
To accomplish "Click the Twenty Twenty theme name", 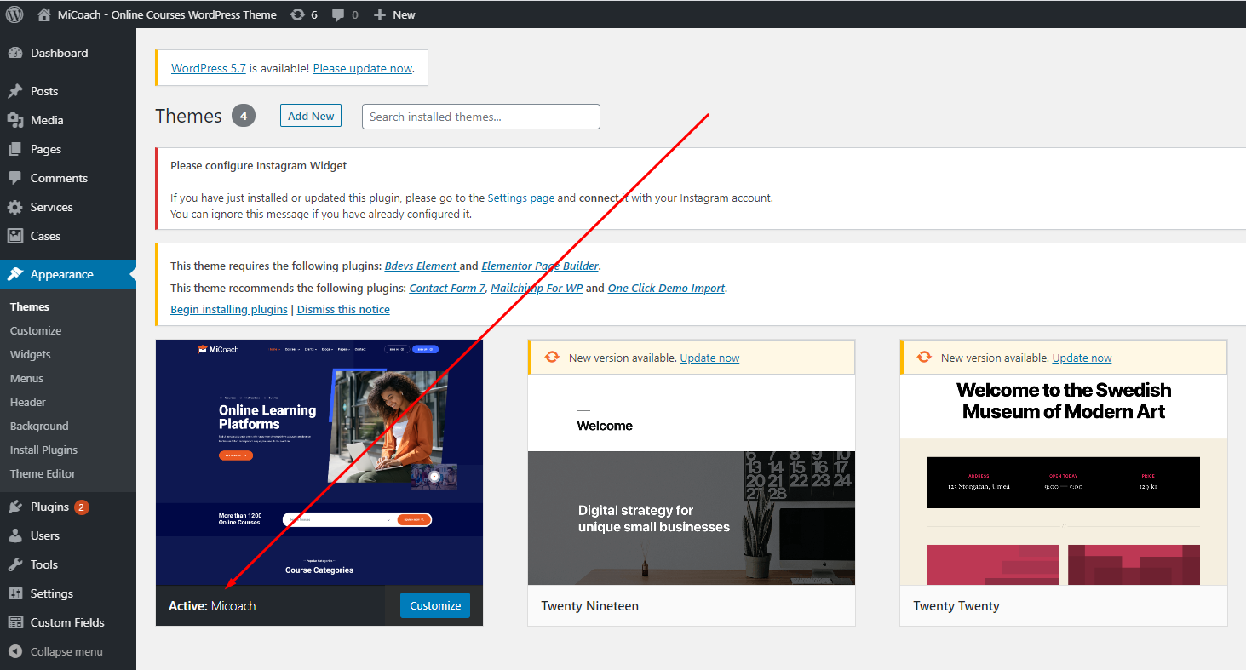I will point(956,606).
